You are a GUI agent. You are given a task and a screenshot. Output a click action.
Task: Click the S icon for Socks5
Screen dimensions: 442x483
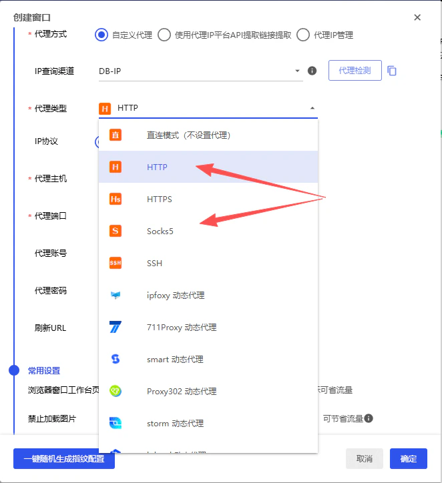[116, 231]
